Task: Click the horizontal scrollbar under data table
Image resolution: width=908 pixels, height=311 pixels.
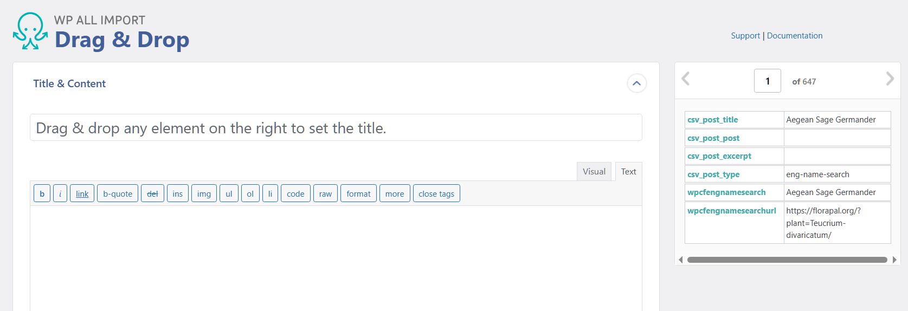Action: coord(787,260)
